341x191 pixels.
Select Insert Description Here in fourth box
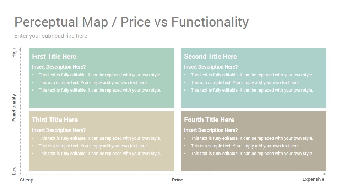[x=211, y=130]
